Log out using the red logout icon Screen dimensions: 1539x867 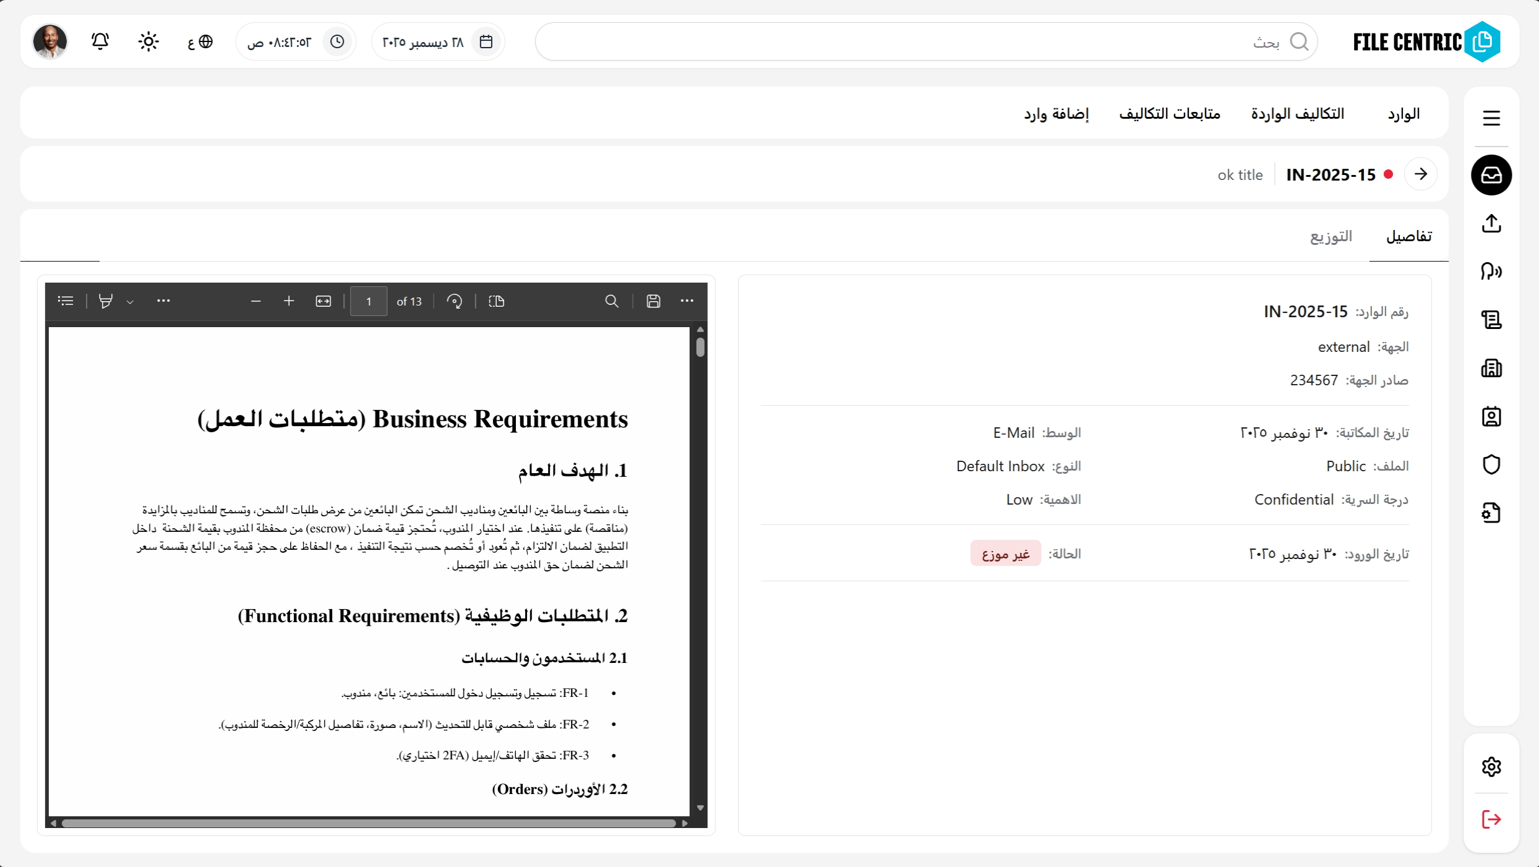pos(1491,819)
